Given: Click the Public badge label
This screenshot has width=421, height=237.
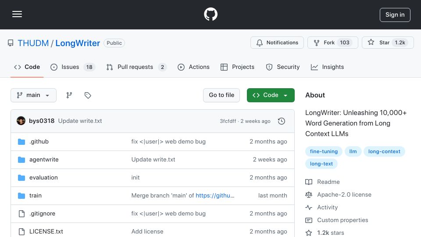Looking at the screenshot, I should [x=114, y=43].
